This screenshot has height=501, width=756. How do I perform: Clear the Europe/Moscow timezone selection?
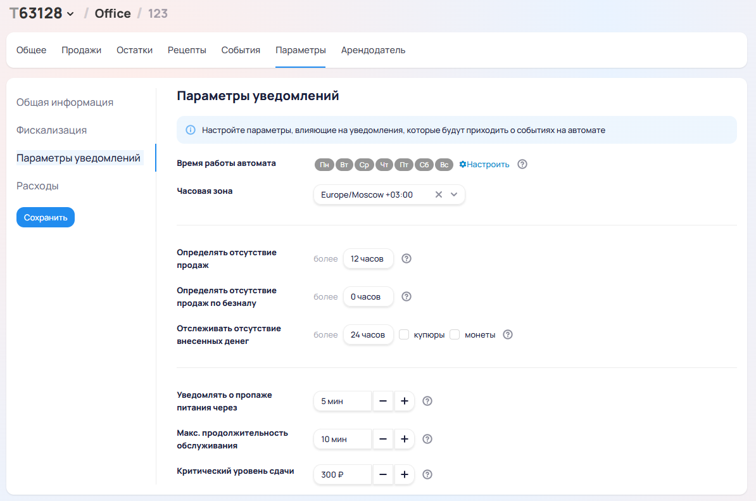[439, 195]
